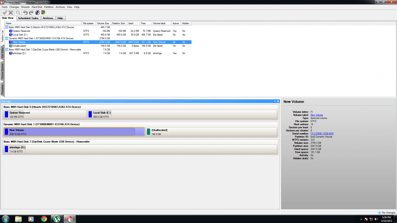Open the Disk Map pop-out icon
This screenshot has width=397, height=223.
(x=278, y=101)
